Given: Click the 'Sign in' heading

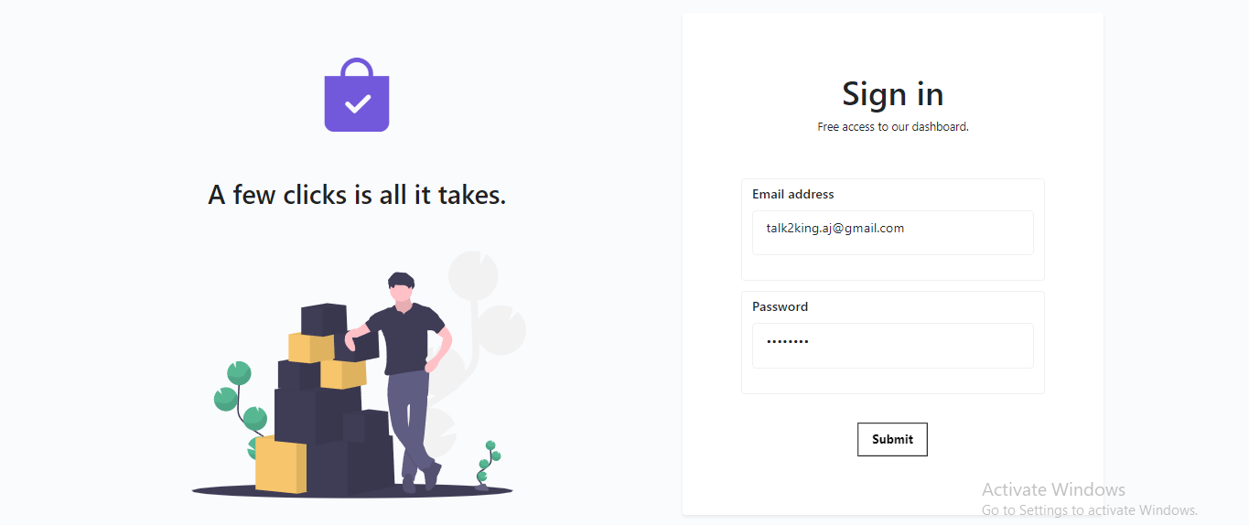Looking at the screenshot, I should tap(893, 93).
